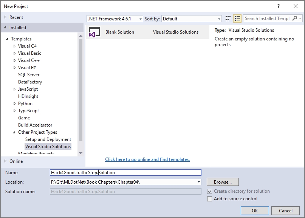Select Setup and Deployment category
305x218 pixels.
[x=48, y=139]
